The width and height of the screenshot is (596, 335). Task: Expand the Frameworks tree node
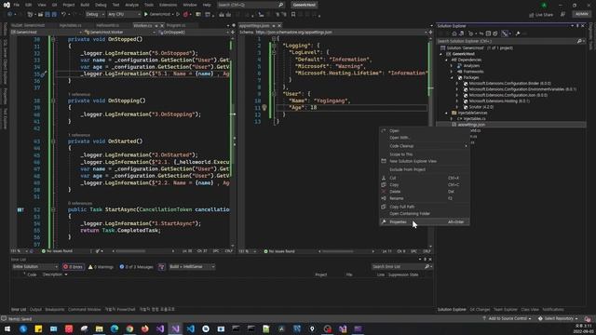tap(452, 72)
